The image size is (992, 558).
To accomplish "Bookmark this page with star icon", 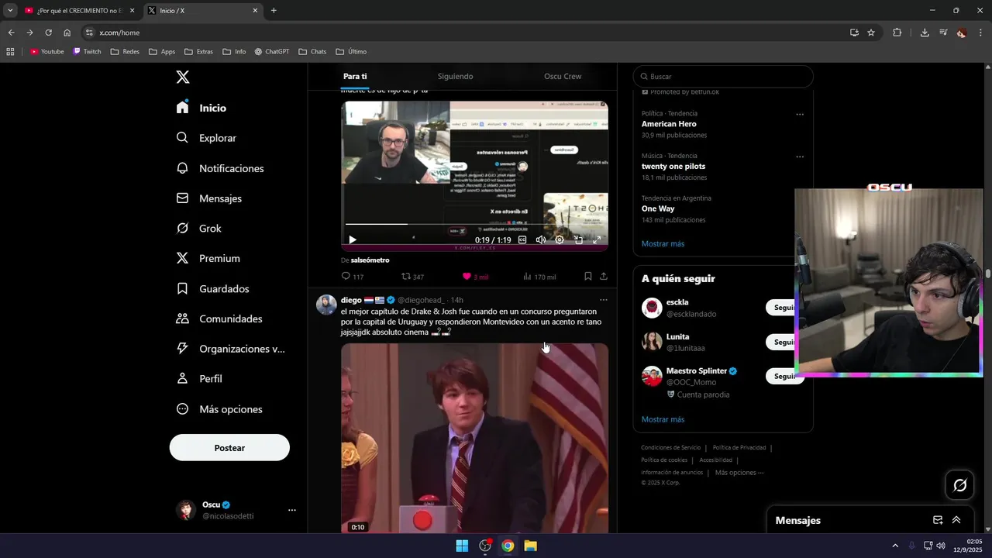I will coord(871,33).
